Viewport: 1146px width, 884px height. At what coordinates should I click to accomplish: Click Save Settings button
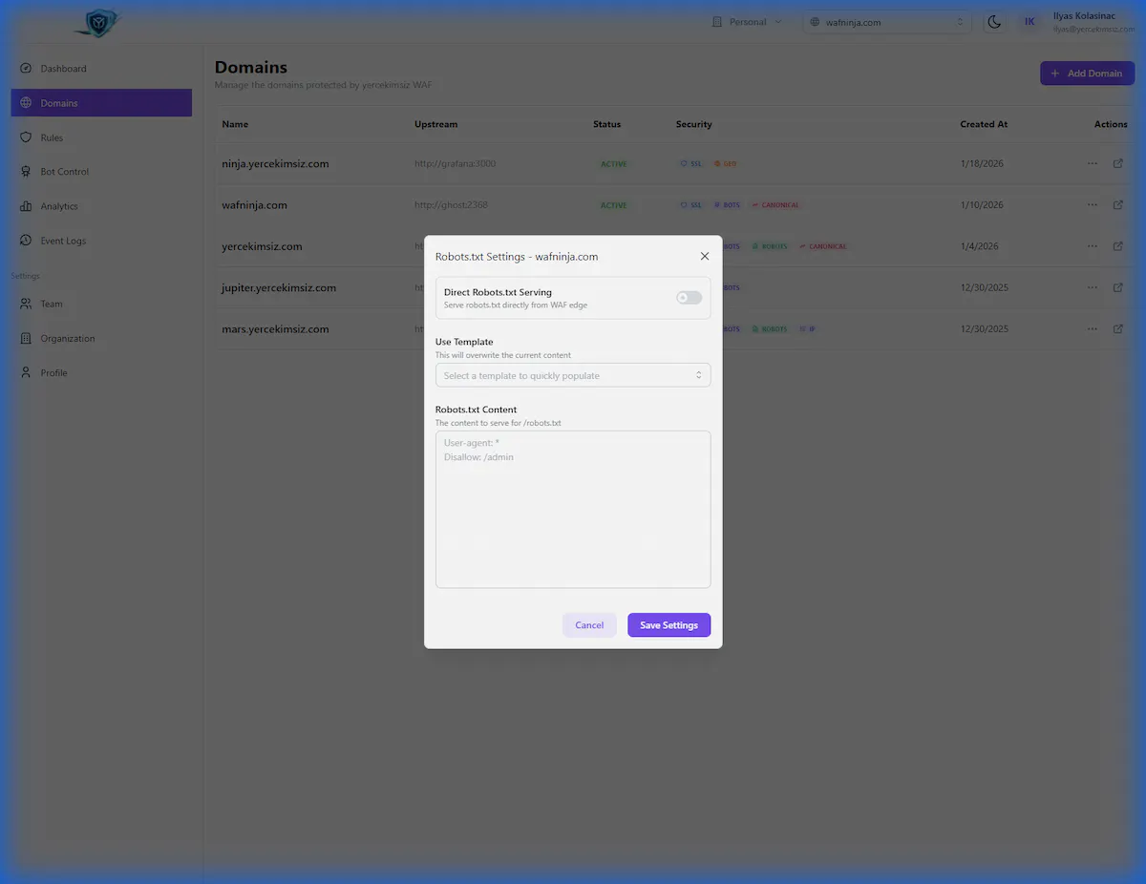(668, 625)
